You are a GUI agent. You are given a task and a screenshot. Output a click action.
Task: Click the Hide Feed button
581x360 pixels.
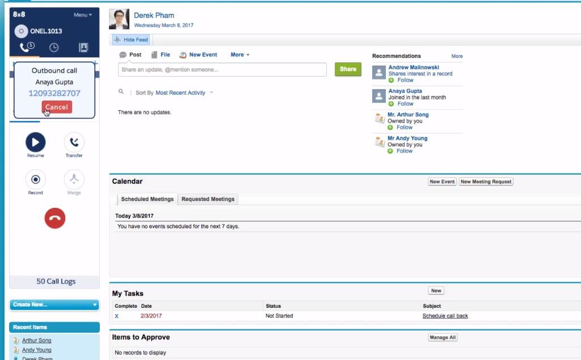[131, 40]
